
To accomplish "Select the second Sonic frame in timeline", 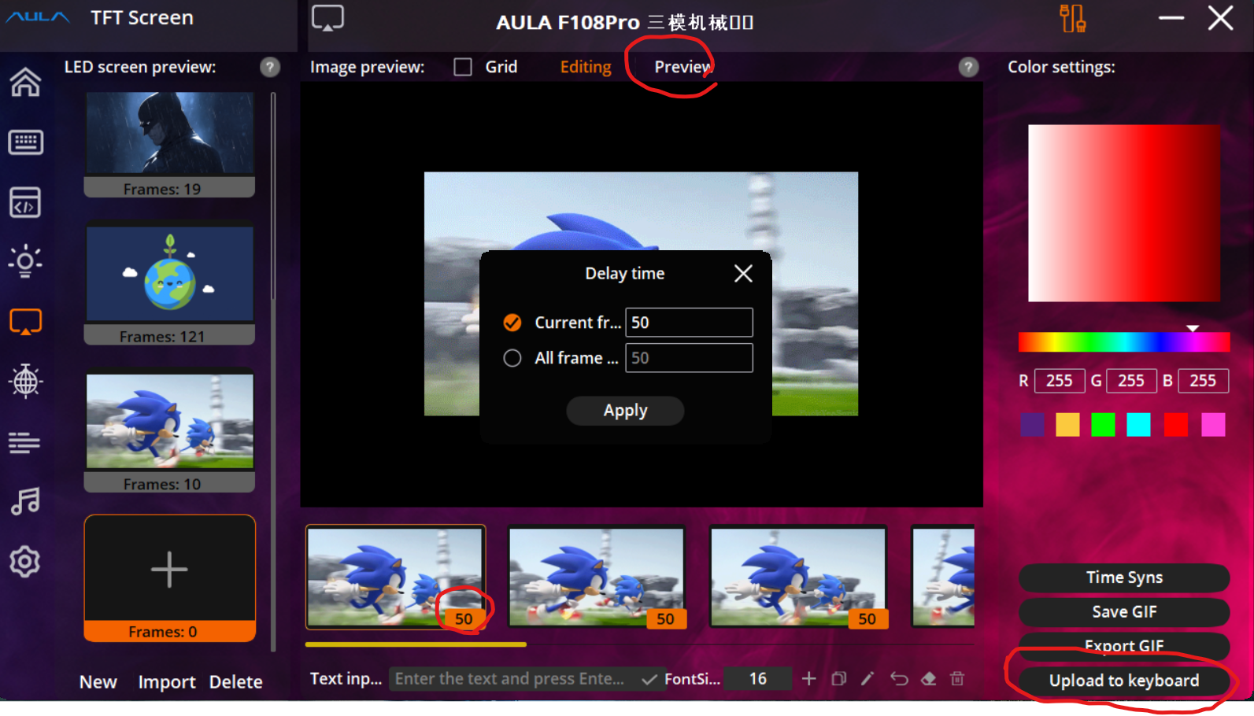I will 597,578.
